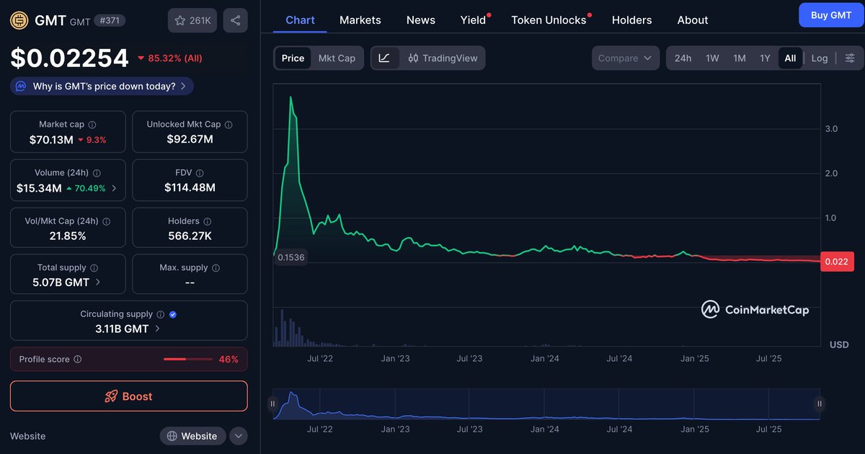Click the Vol/Mkt Cap (24h) info icon
The height and width of the screenshot is (454, 865).
tap(106, 222)
